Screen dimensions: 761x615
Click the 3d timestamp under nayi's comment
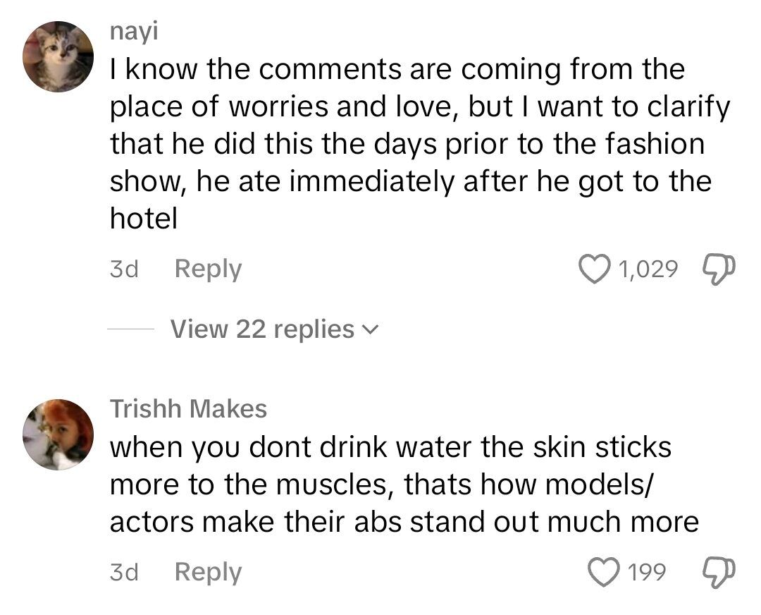124,269
